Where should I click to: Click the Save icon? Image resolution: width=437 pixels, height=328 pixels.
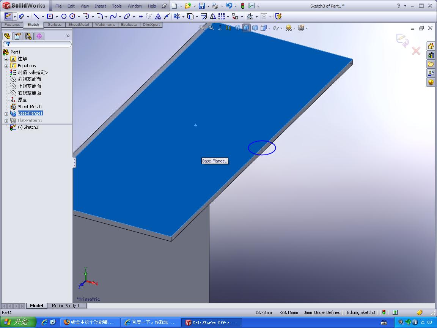pyautogui.click(x=202, y=6)
